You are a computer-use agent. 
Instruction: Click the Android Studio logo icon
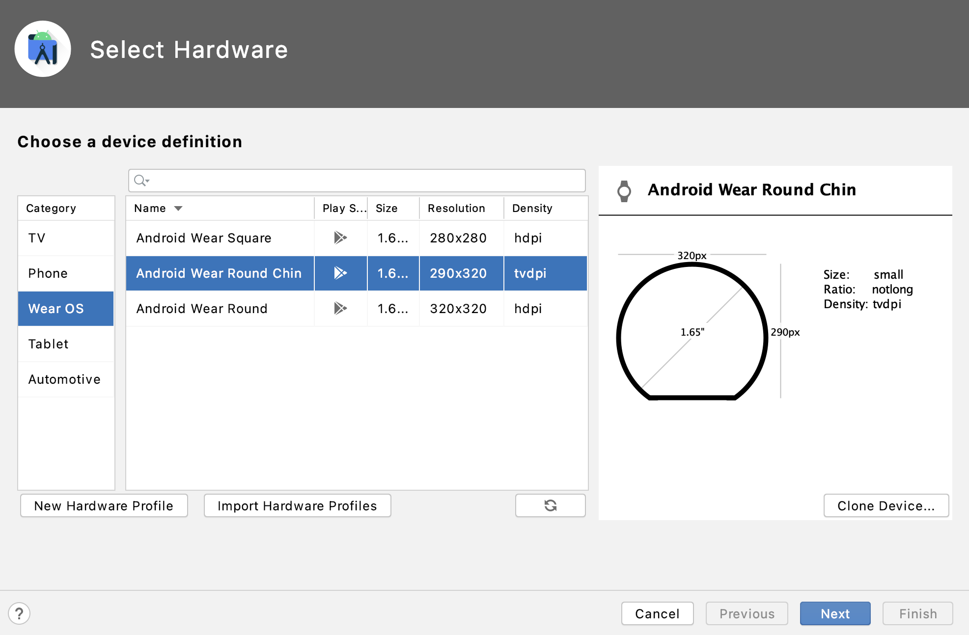tap(43, 49)
